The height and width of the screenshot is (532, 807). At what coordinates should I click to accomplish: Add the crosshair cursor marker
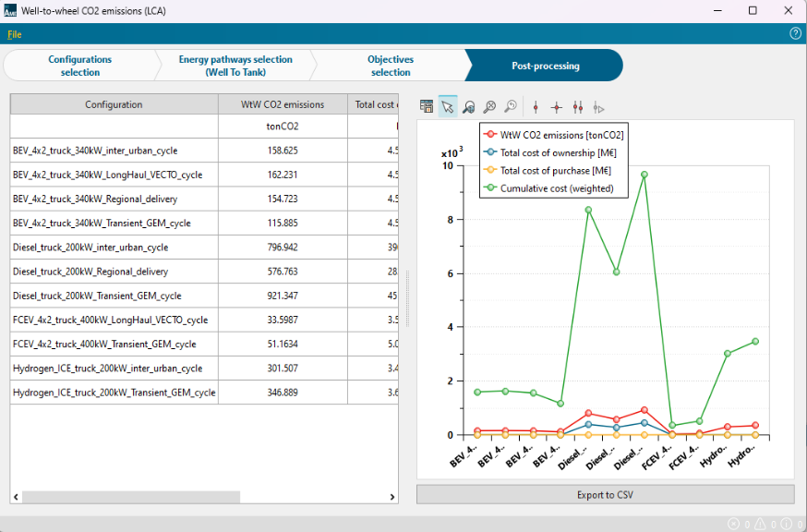pos(557,107)
